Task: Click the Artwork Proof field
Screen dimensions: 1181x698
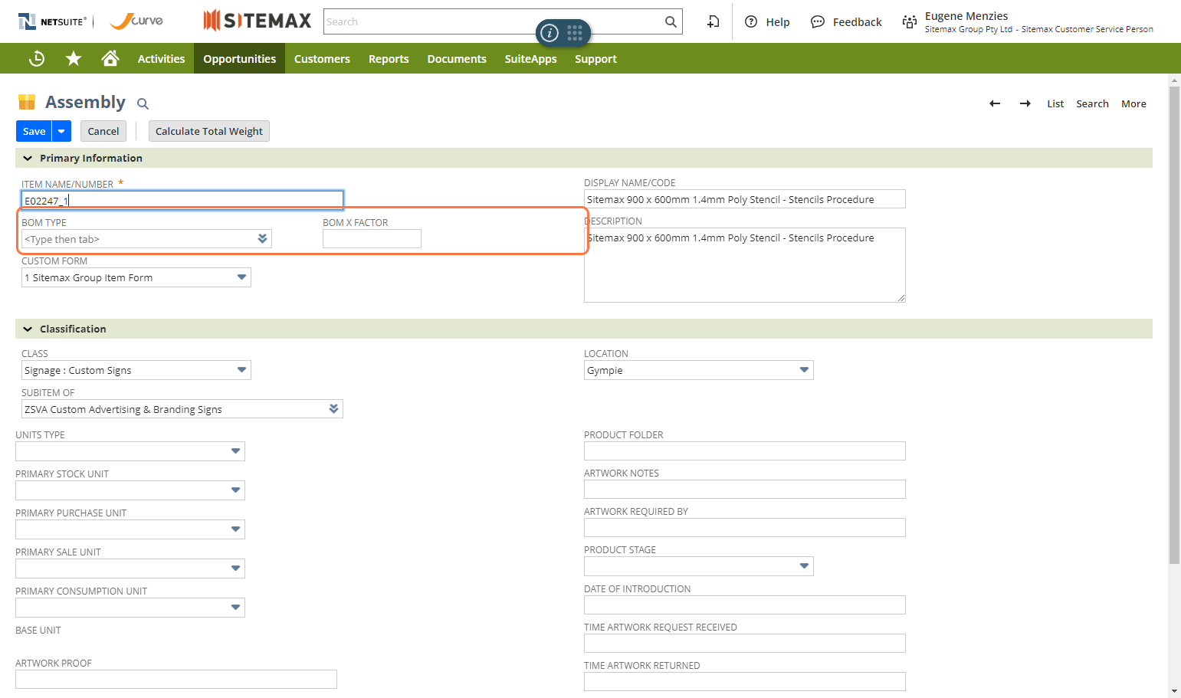Action: 176,679
